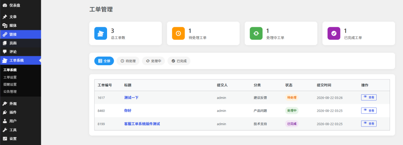
Task: Click ticket number 1617
Action: [x=101, y=97]
